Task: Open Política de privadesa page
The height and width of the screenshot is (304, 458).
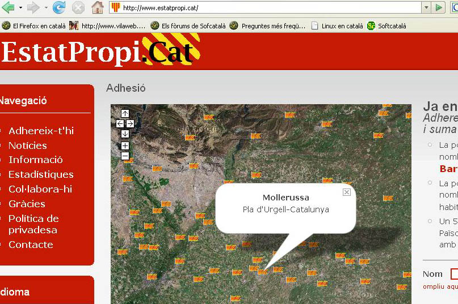Action: click(33, 224)
